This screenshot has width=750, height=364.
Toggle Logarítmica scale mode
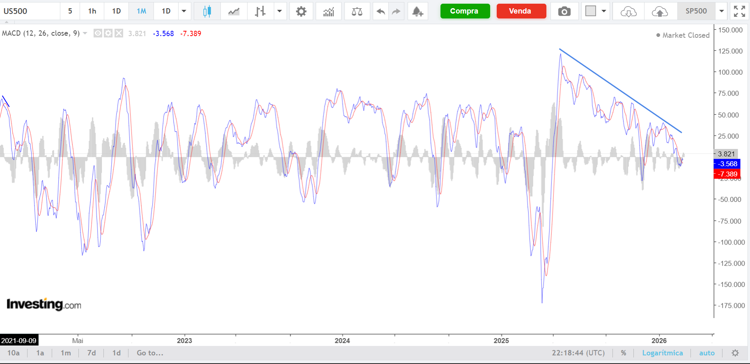point(662,353)
